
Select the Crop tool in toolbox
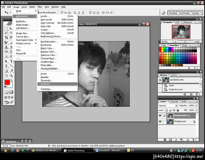[x=6, y=38]
